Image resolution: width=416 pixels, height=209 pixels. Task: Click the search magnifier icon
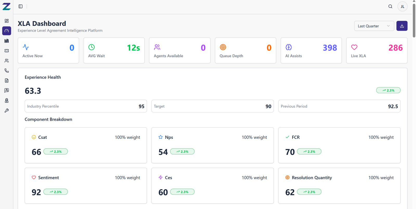(390, 6)
